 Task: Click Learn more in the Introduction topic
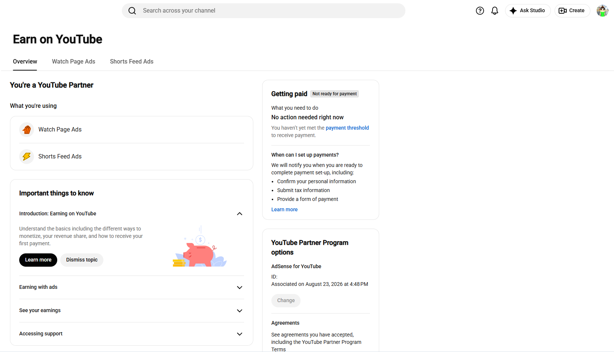coord(38,260)
